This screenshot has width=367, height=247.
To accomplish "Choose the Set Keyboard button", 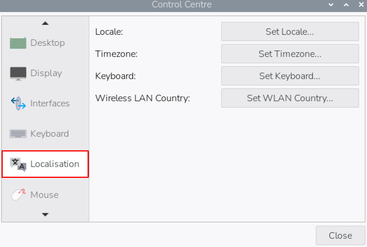I will click(290, 76).
